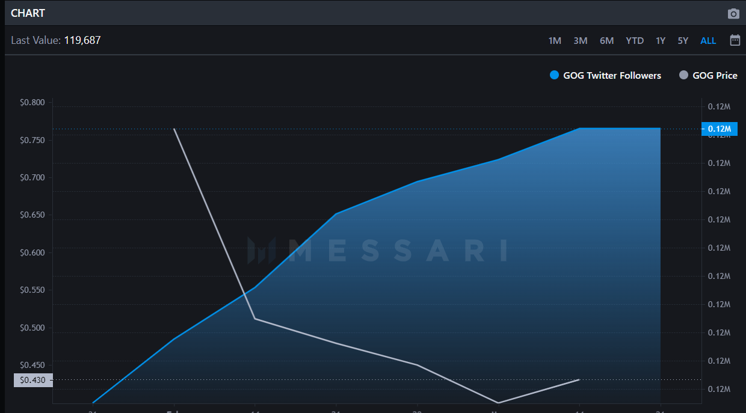746x413 pixels.
Task: Select the 3M time range
Action: tap(581, 41)
